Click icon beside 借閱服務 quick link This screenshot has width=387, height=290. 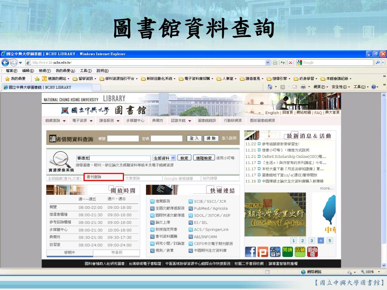152,202
